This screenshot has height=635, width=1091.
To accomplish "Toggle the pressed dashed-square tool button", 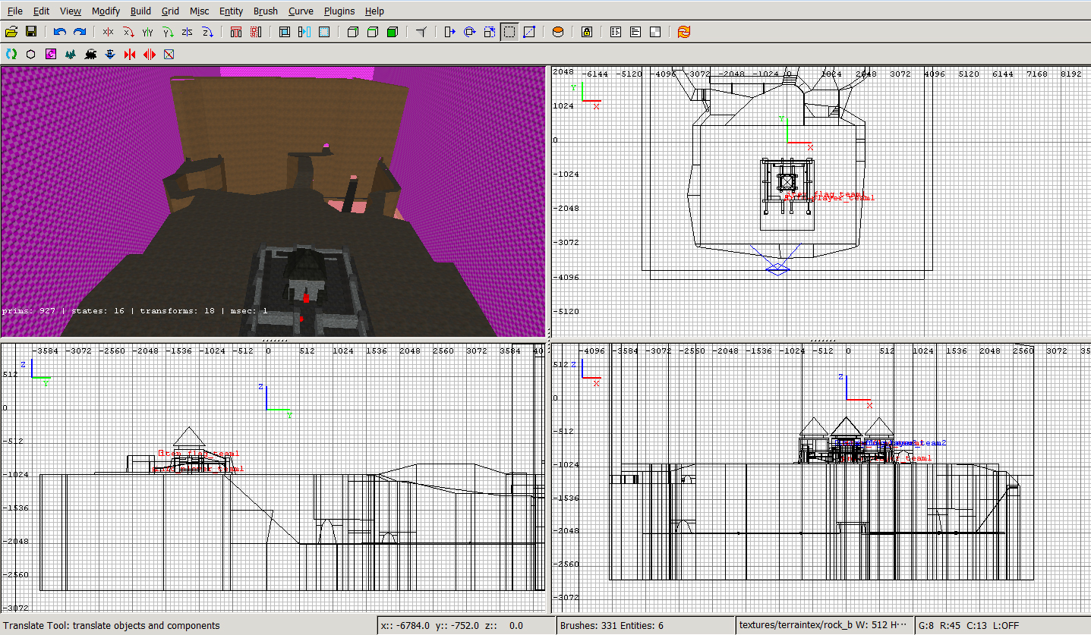I will 509,32.
